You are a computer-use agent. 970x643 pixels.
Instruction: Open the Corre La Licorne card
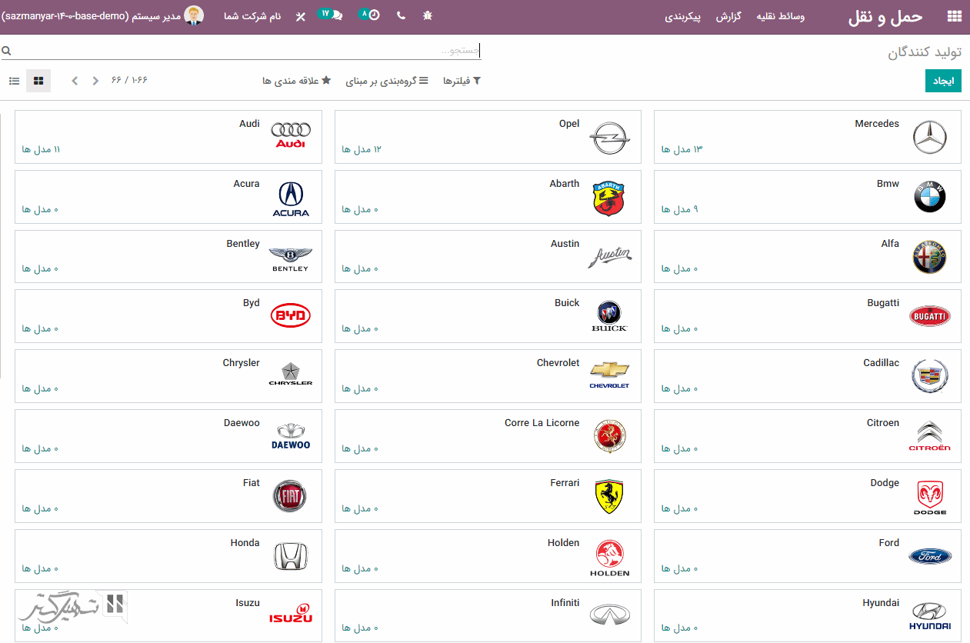click(488, 436)
